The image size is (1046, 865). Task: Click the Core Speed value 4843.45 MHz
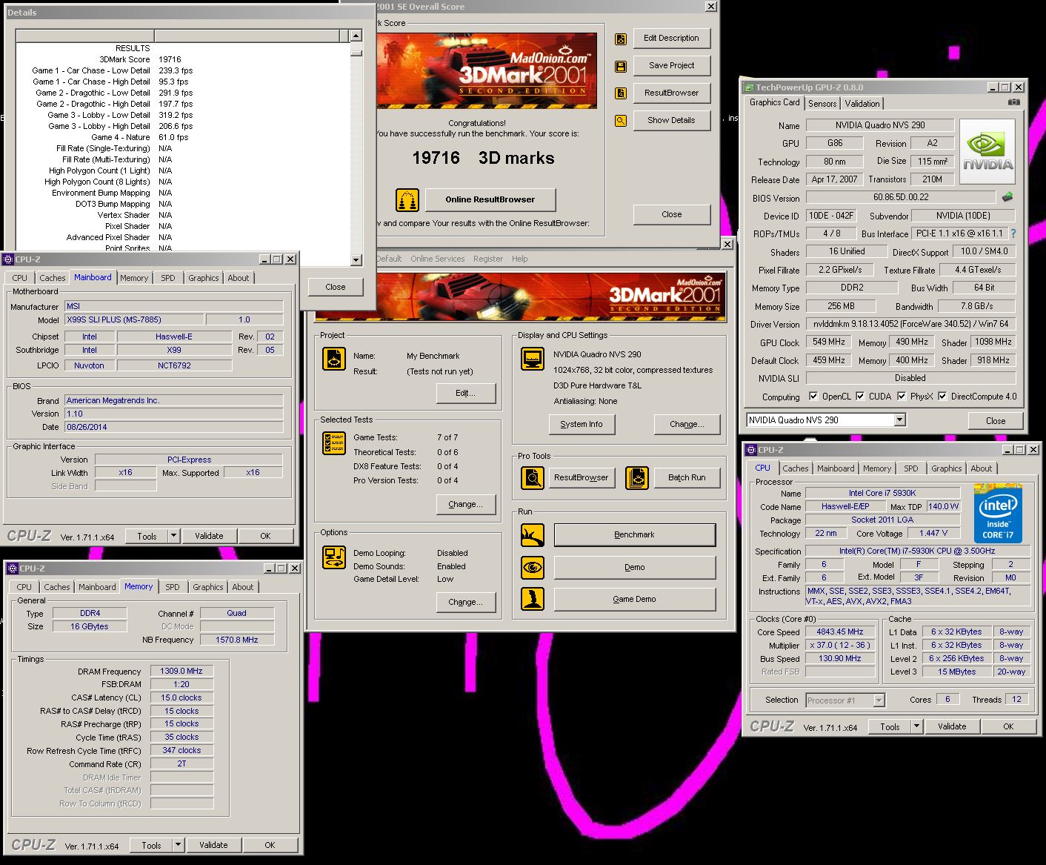[840, 632]
